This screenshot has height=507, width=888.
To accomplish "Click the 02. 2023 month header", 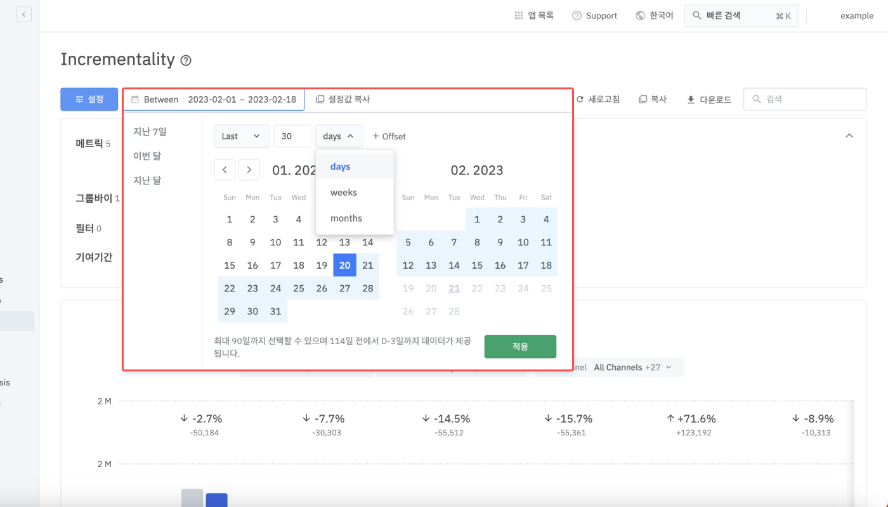I will point(477,170).
